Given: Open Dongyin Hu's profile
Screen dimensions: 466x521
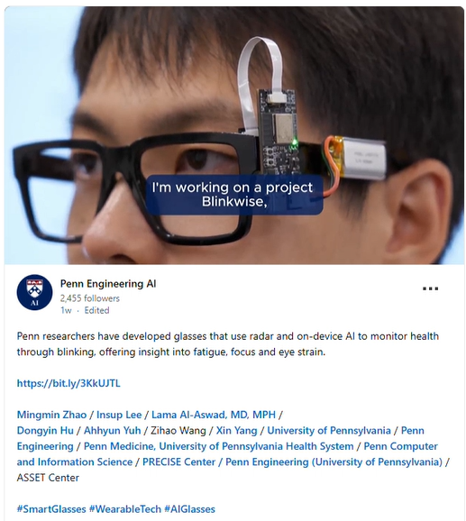Looking at the screenshot, I should click(45, 430).
